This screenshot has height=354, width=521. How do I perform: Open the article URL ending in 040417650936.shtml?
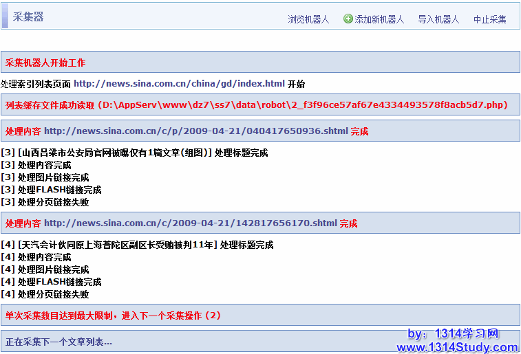tap(195, 131)
